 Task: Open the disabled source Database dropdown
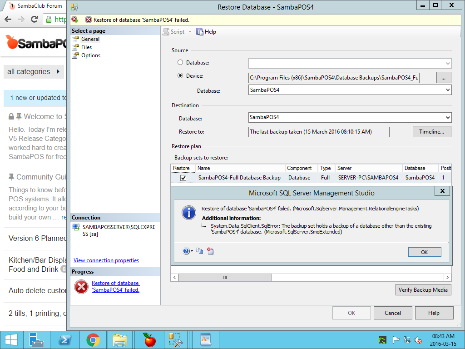(350, 63)
